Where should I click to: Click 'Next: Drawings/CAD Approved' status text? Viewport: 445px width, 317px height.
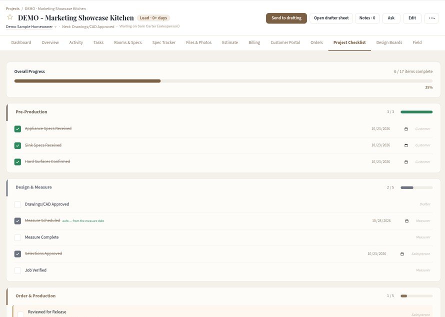click(x=88, y=26)
